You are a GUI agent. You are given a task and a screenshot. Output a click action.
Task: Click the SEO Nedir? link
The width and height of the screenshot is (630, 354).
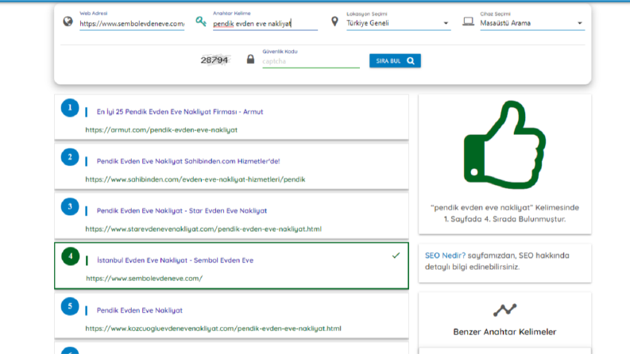[445, 256]
